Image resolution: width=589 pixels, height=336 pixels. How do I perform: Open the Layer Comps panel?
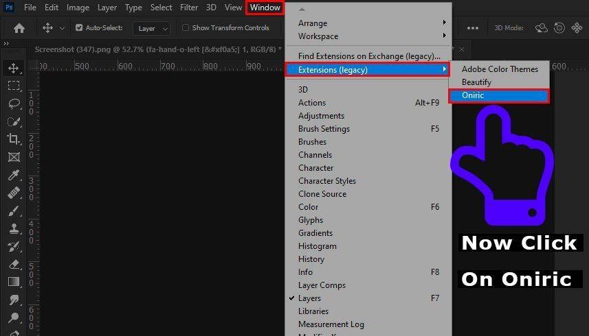(x=368, y=285)
